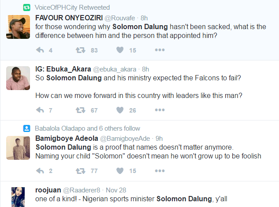Reply to Bamigboye Adeola's tweet

click(x=40, y=170)
